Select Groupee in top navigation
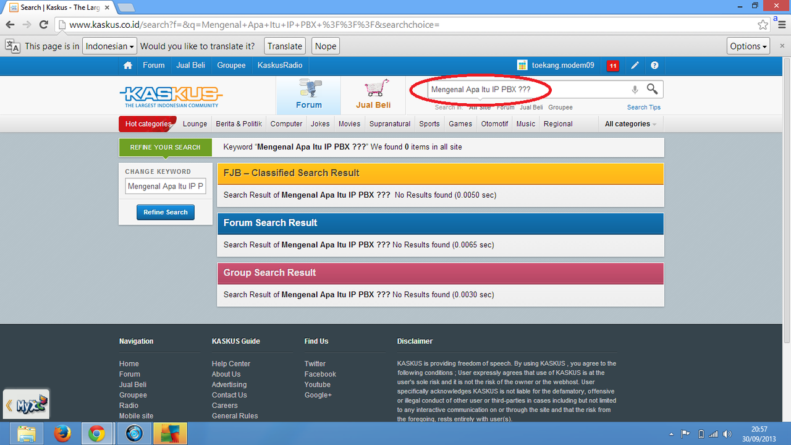Viewport: 791px width, 445px height. click(232, 66)
